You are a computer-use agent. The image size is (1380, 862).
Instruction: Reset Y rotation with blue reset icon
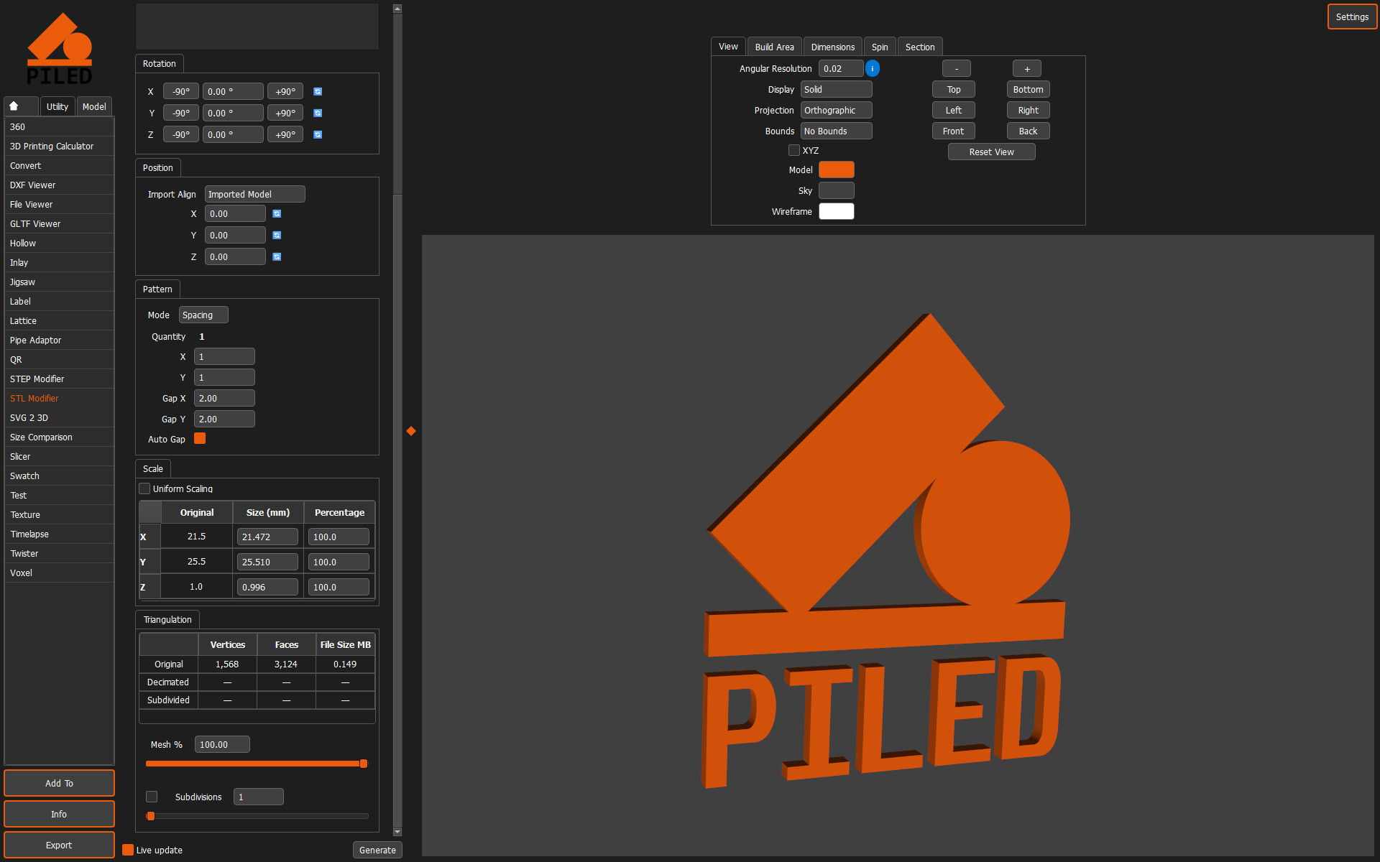318,113
